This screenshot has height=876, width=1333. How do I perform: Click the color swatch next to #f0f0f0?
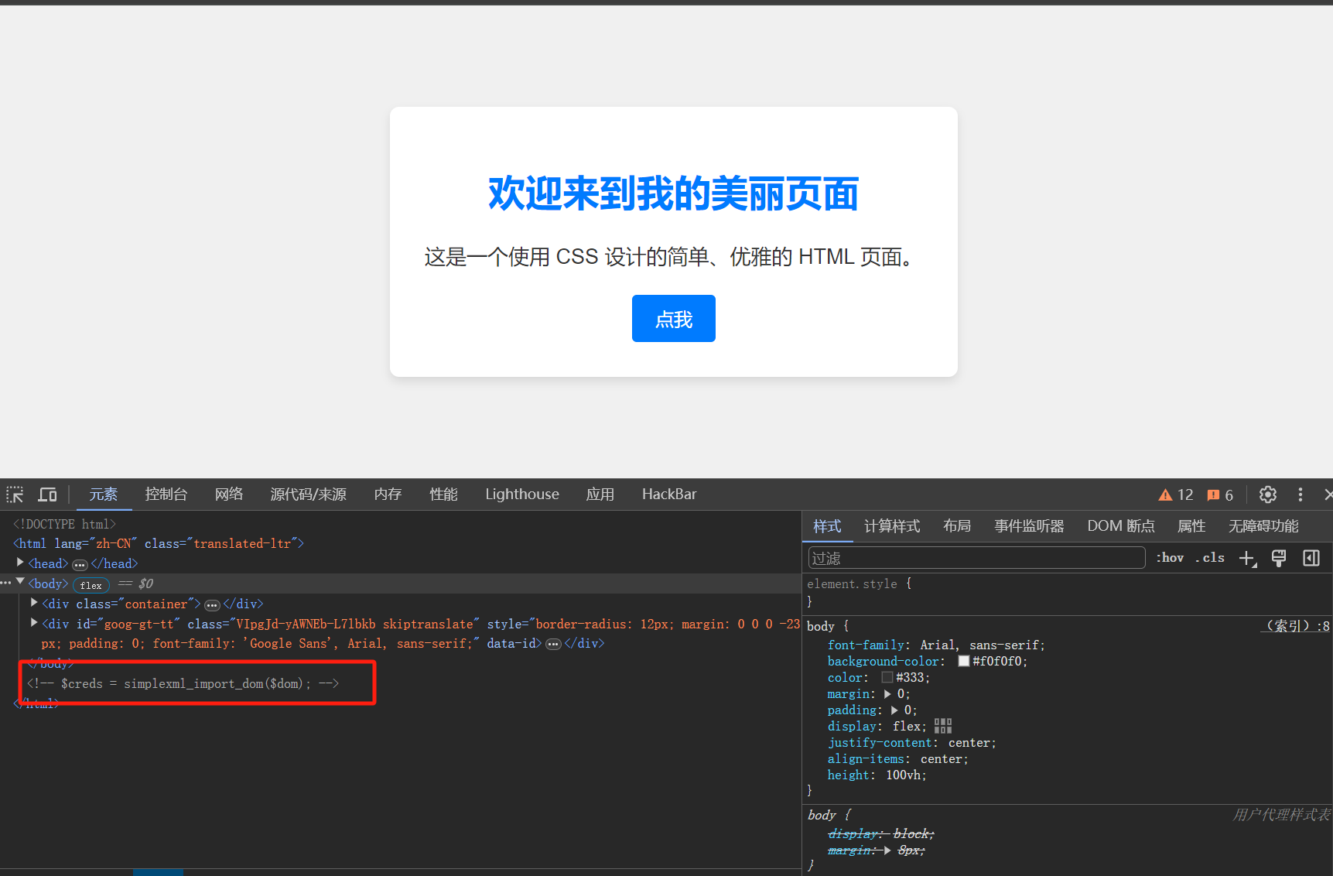[964, 661]
